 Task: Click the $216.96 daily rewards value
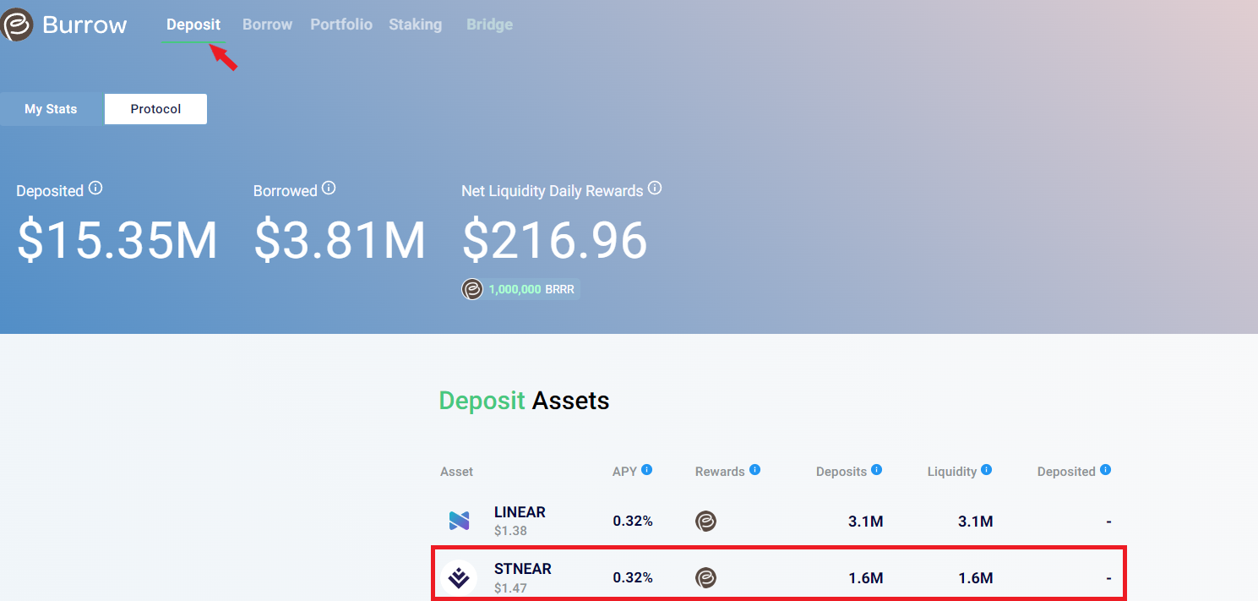pyautogui.click(x=554, y=240)
